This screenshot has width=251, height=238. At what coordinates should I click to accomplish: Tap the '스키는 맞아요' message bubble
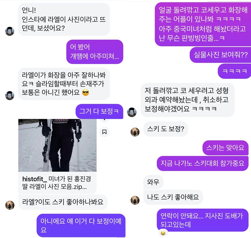click(225, 148)
